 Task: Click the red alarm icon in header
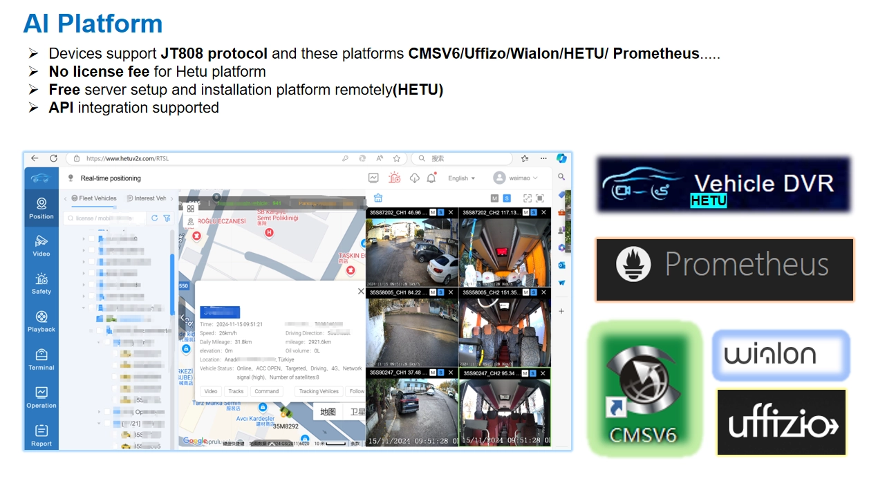tap(394, 178)
